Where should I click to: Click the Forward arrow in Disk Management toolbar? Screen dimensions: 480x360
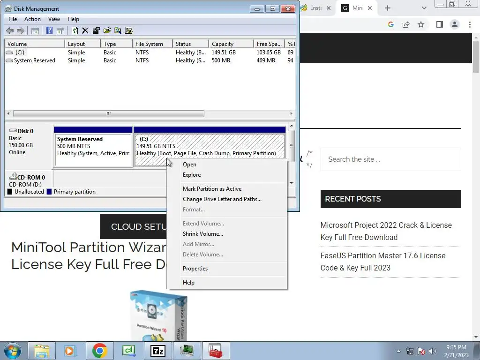click(21, 30)
